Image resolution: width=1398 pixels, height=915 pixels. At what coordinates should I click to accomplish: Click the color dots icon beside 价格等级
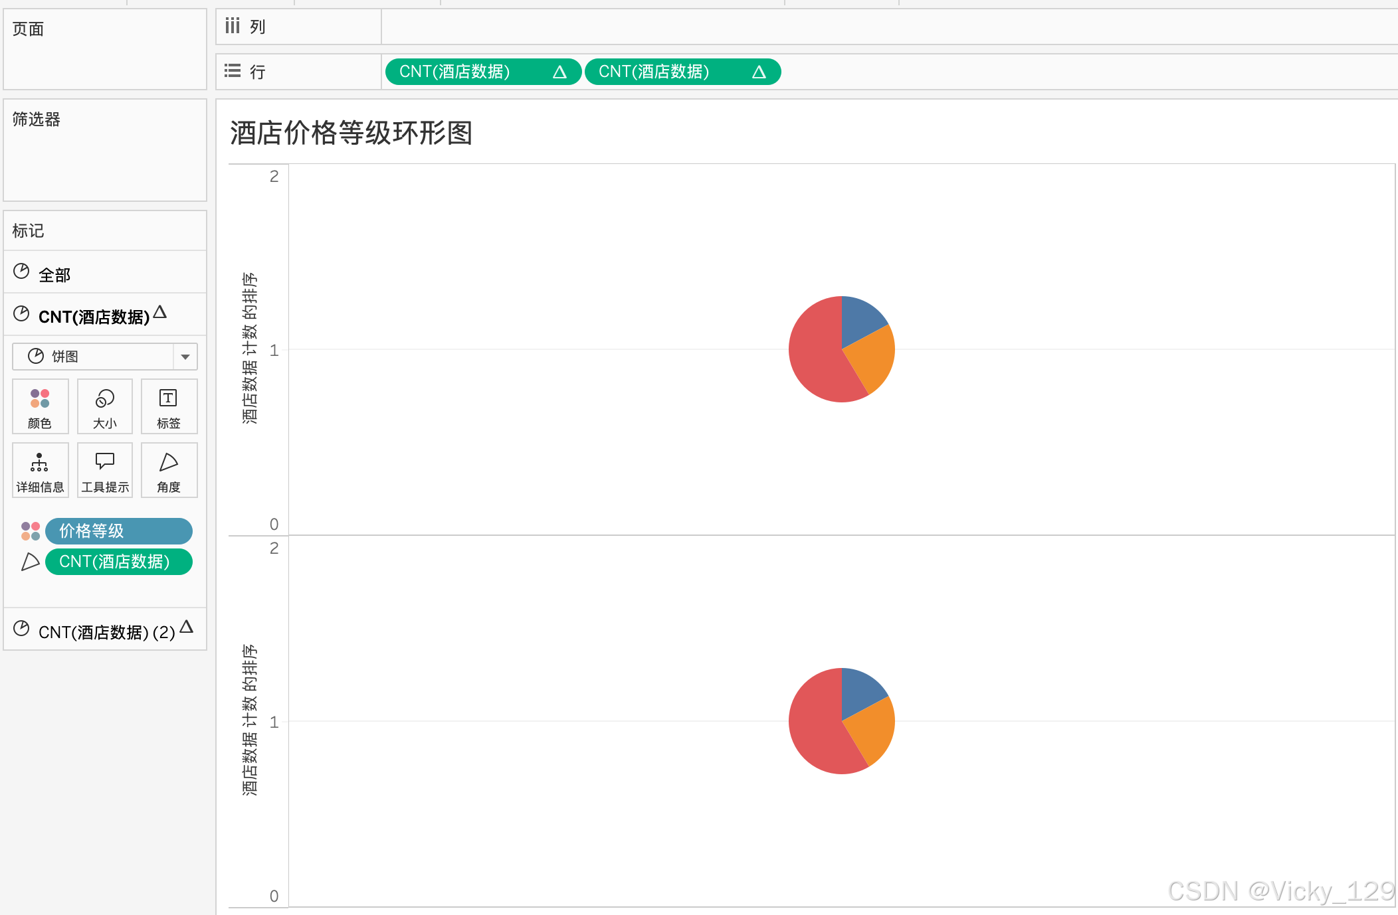(x=30, y=531)
